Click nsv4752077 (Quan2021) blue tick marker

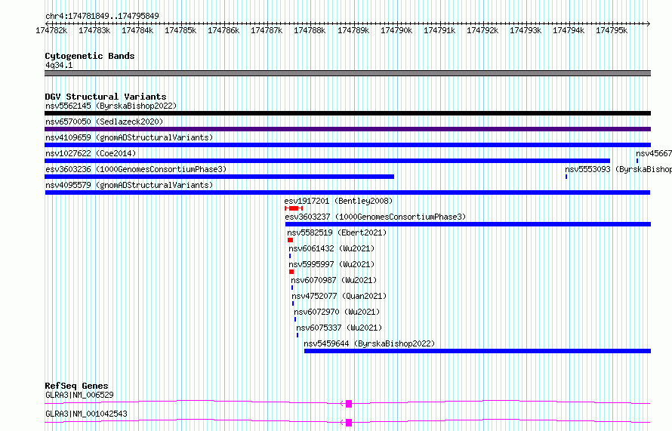pyautogui.click(x=293, y=303)
